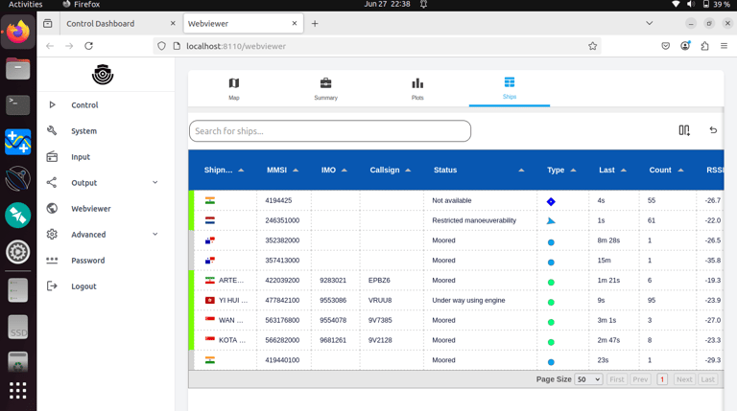
Task: Open the Firefox application menu
Action: click(724, 46)
